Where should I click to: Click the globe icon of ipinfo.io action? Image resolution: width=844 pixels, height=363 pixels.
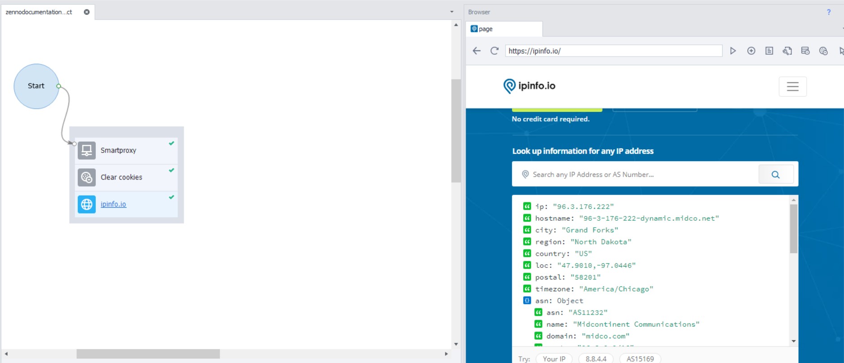pos(87,204)
